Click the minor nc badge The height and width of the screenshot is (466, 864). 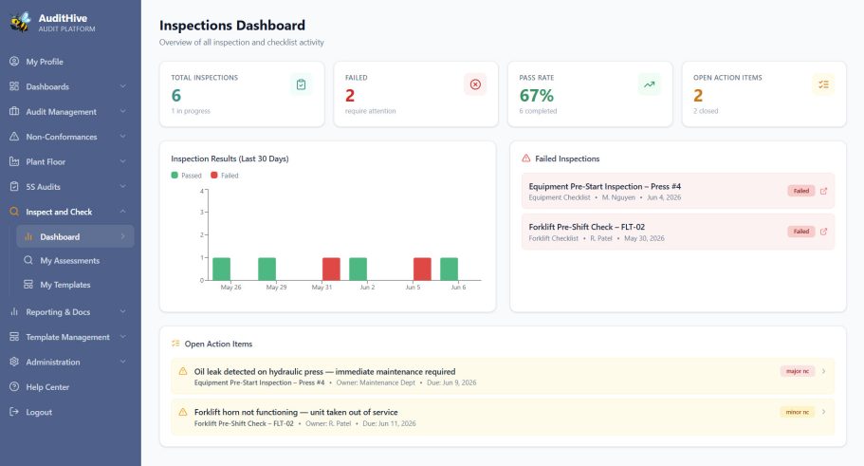[798, 412]
